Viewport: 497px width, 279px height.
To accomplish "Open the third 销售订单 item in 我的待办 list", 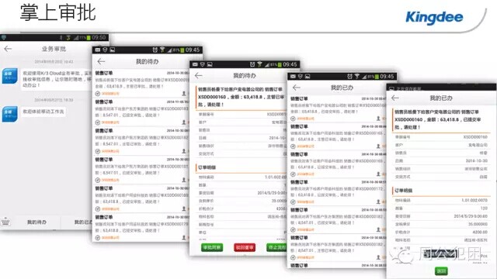I will pos(141,141).
